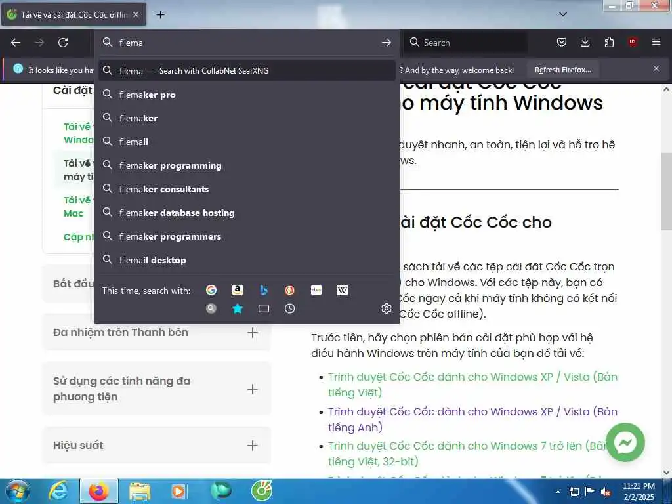This screenshot has height=504, width=672.
Task: Open Windows Explorer folder in taskbar
Action: pyautogui.click(x=139, y=491)
